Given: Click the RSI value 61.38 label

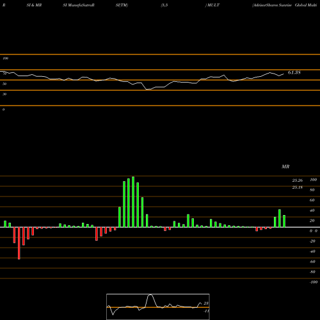Looking at the screenshot, I should pos(294,72).
